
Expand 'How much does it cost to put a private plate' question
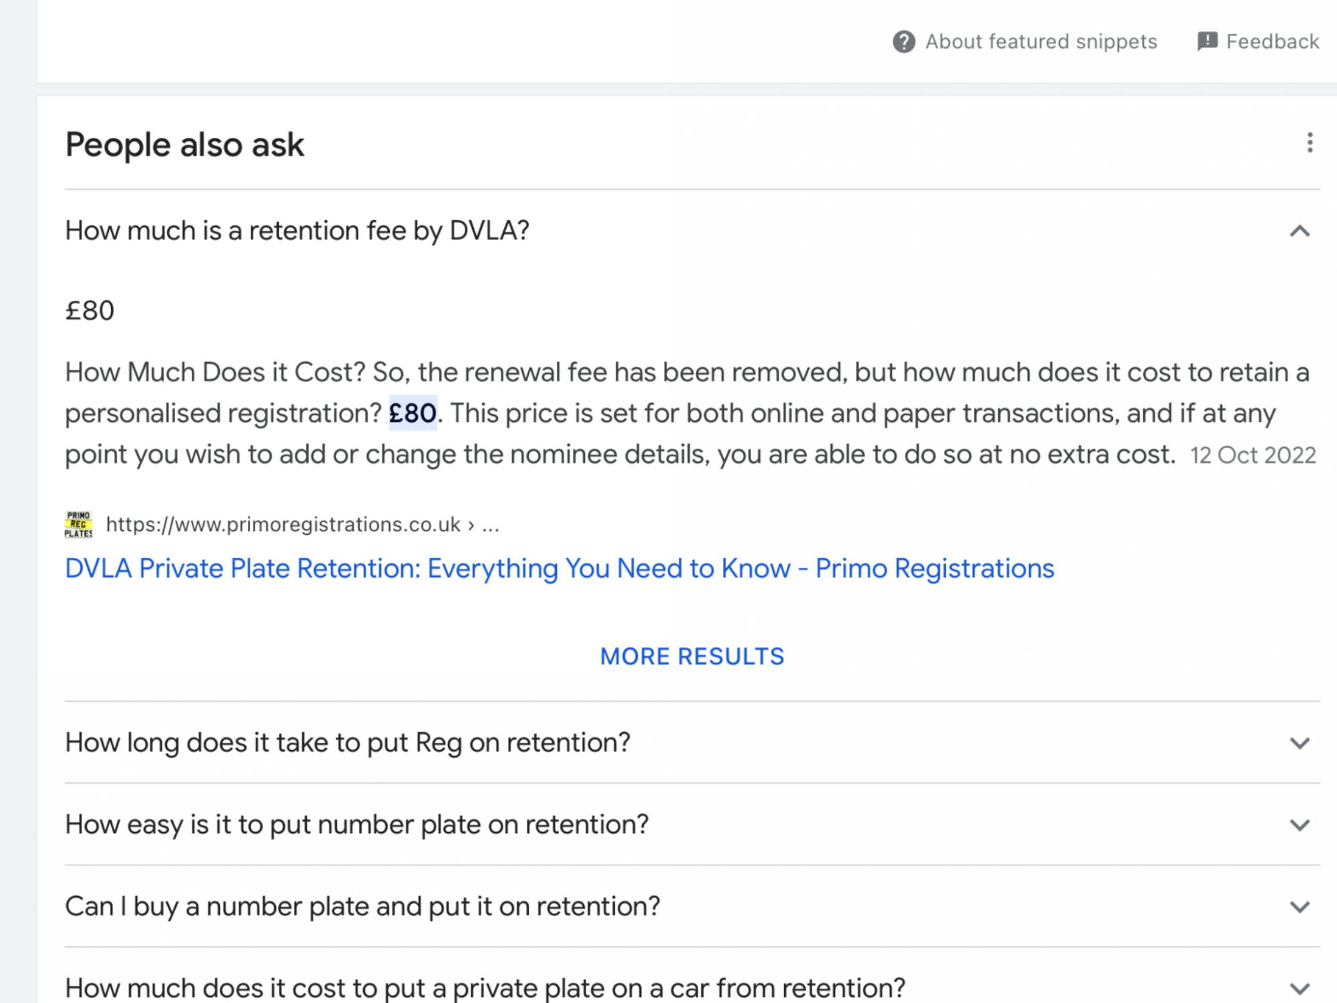[485, 988]
